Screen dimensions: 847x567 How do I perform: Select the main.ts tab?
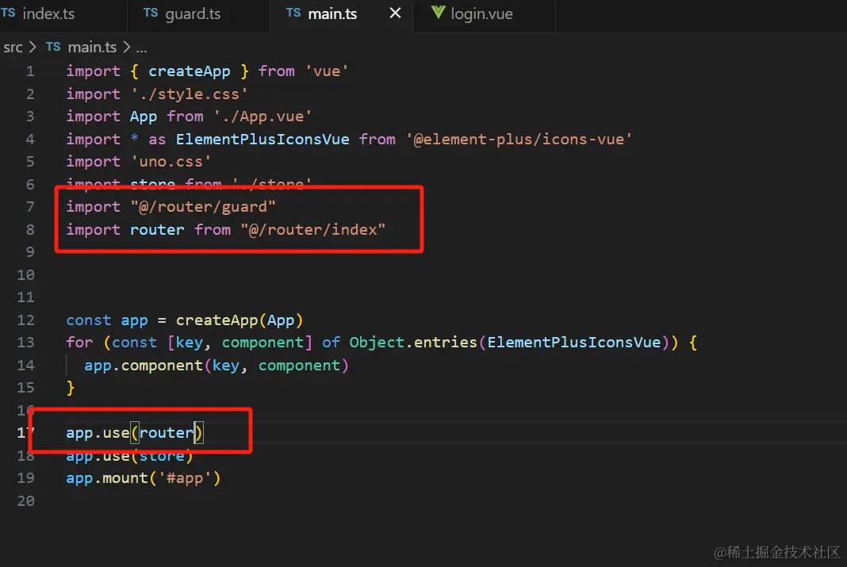point(332,14)
